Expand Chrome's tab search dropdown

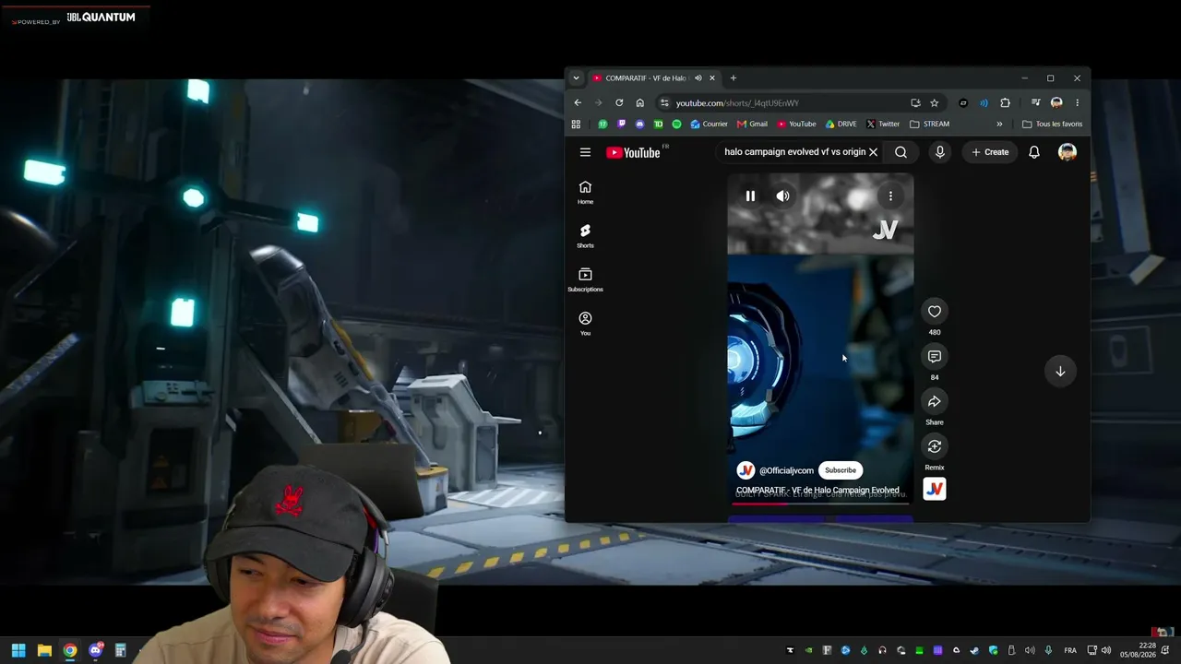pos(576,78)
